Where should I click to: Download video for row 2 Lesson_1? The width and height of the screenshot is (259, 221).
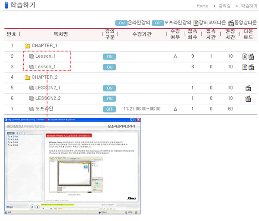pos(251,56)
